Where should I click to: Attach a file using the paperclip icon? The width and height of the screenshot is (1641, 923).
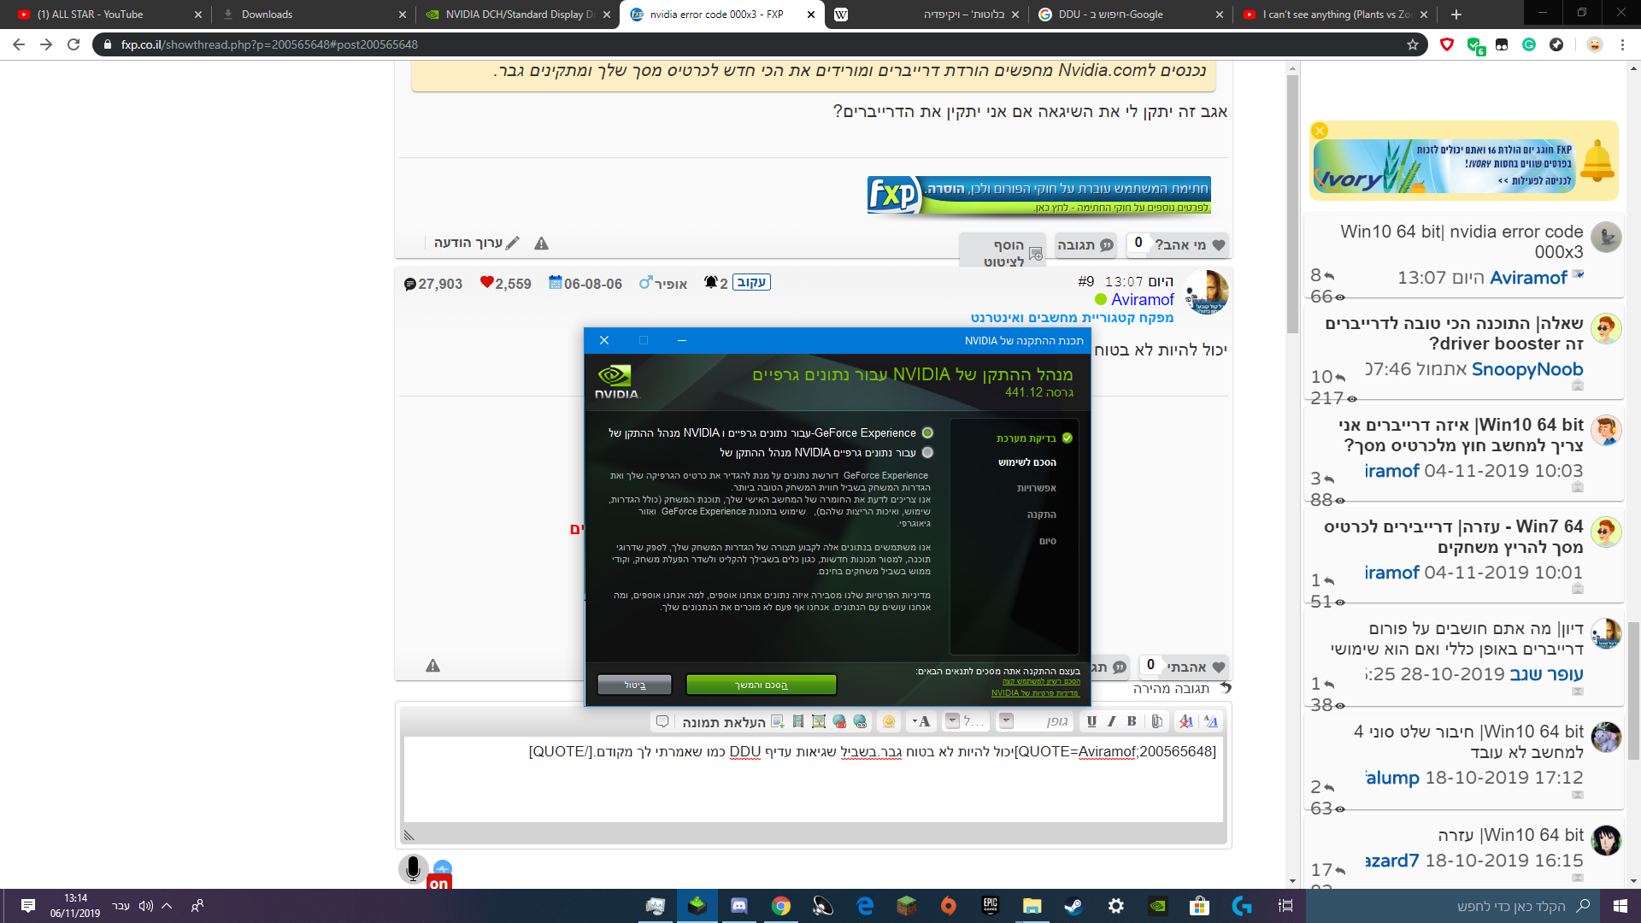click(1155, 721)
